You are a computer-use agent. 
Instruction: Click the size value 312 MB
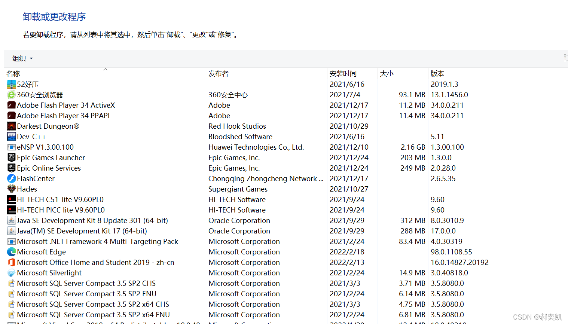point(413,220)
